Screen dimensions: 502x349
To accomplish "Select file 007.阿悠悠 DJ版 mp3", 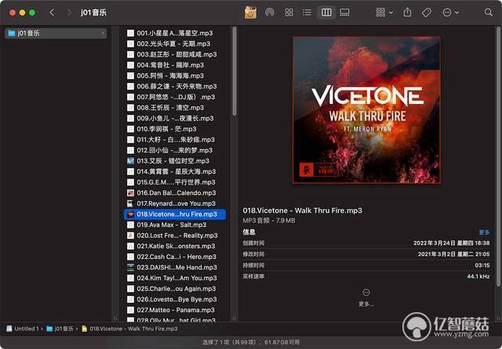I will coord(175,97).
